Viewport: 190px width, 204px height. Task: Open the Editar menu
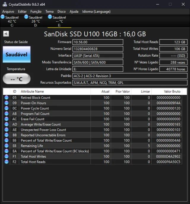pos(22,12)
